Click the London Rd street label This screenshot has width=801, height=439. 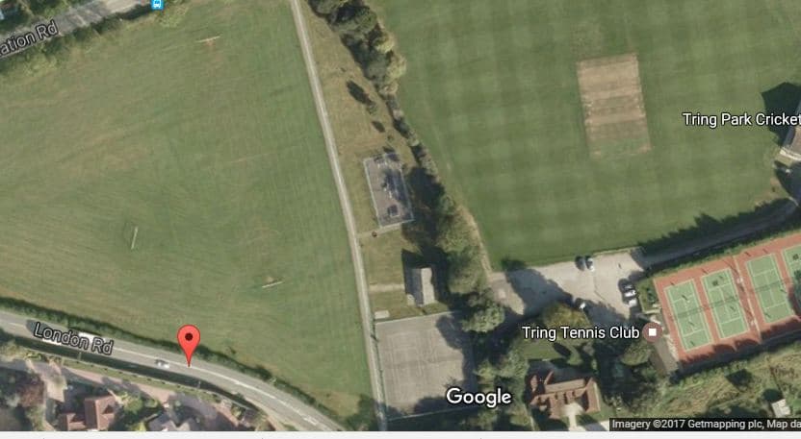pyautogui.click(x=73, y=338)
